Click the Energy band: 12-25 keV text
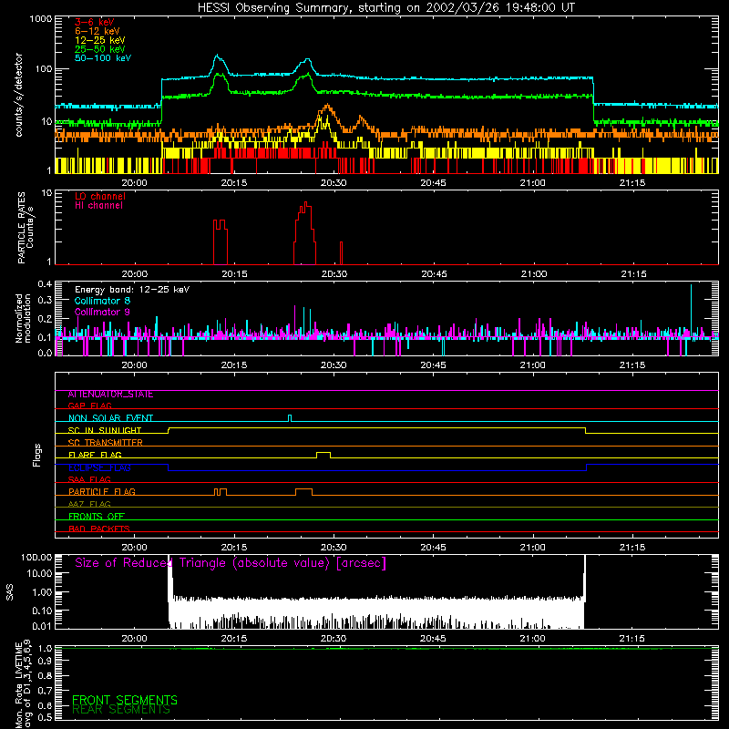Image resolution: width=729 pixels, height=729 pixels. [132, 290]
